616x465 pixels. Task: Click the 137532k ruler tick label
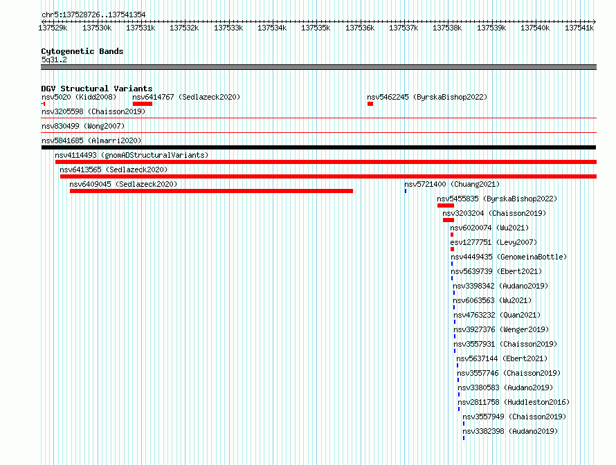point(184,28)
